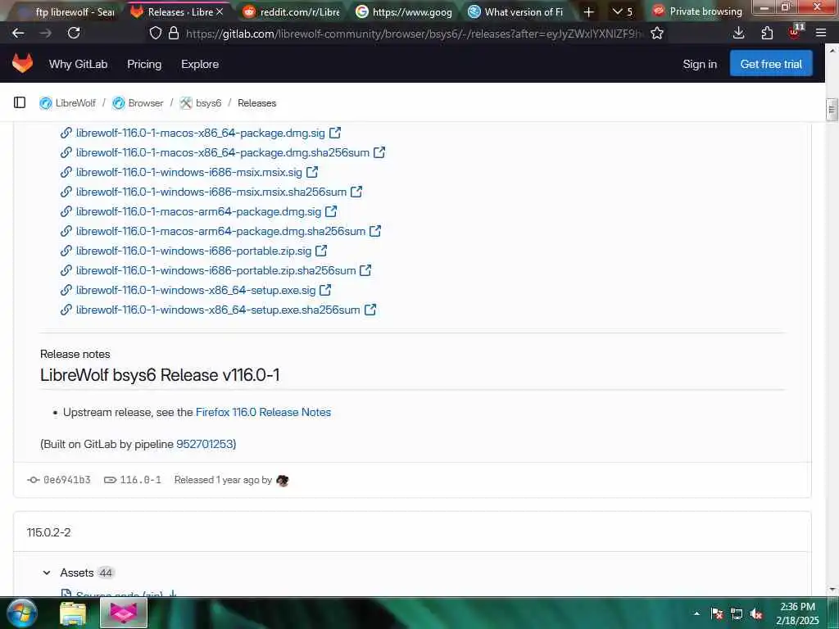
Task: Open the 115.0.2-2 release heading
Action: (48, 532)
